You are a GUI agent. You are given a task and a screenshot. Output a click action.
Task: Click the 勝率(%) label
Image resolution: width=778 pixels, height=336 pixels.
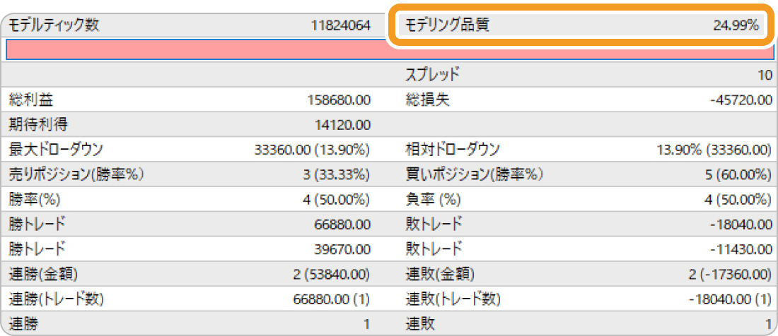(x=35, y=199)
